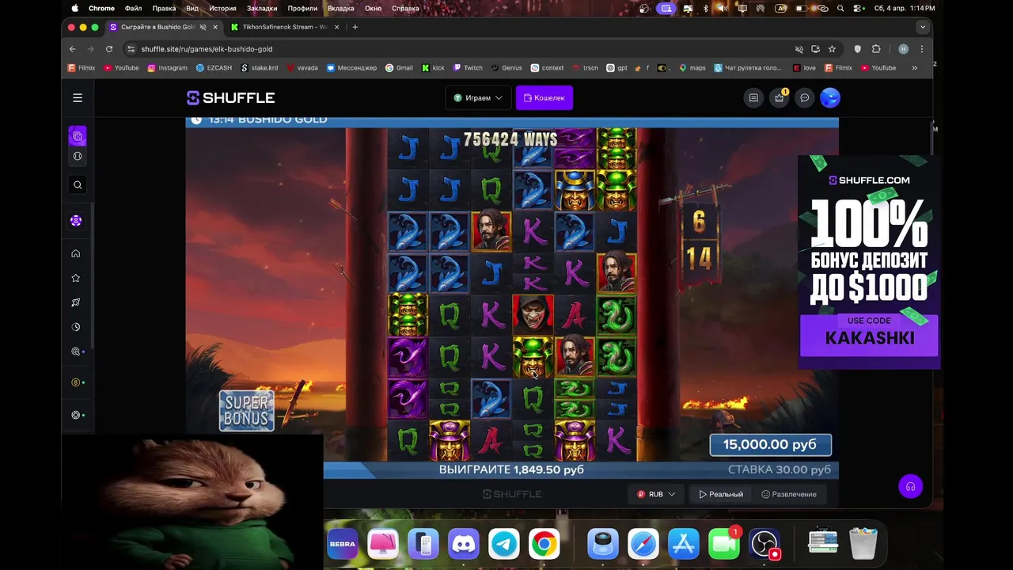The width and height of the screenshot is (1013, 570).
Task: Switch to Развлечение fun mode
Action: click(x=789, y=494)
